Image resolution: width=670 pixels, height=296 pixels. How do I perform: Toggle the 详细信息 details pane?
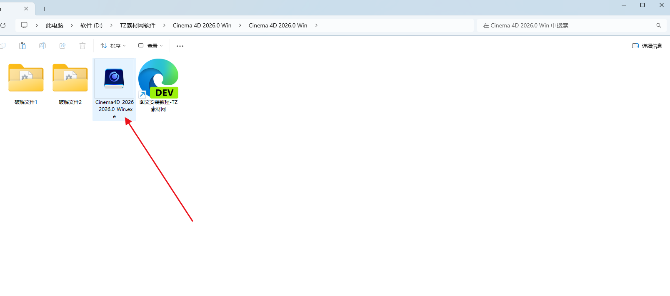(x=647, y=46)
